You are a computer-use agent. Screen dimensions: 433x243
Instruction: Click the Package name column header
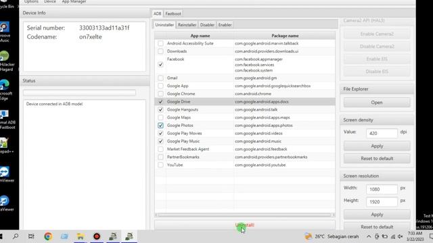(285, 36)
